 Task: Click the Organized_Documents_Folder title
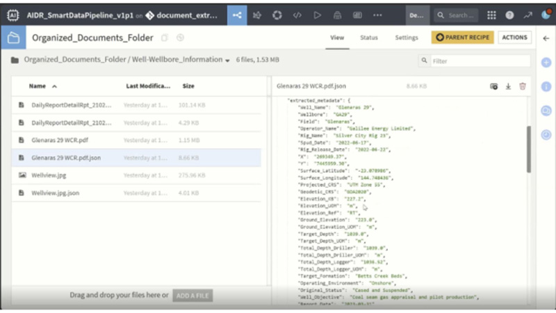[x=92, y=38]
